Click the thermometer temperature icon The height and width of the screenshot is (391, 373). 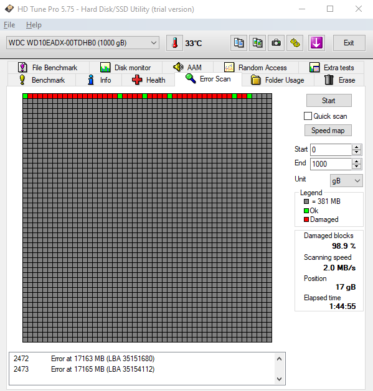click(x=174, y=43)
